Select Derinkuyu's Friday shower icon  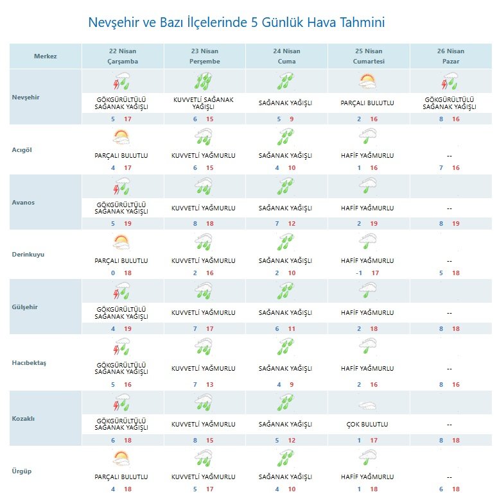(x=286, y=242)
